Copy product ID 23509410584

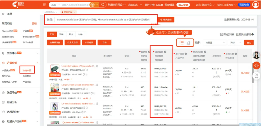[84, 70]
